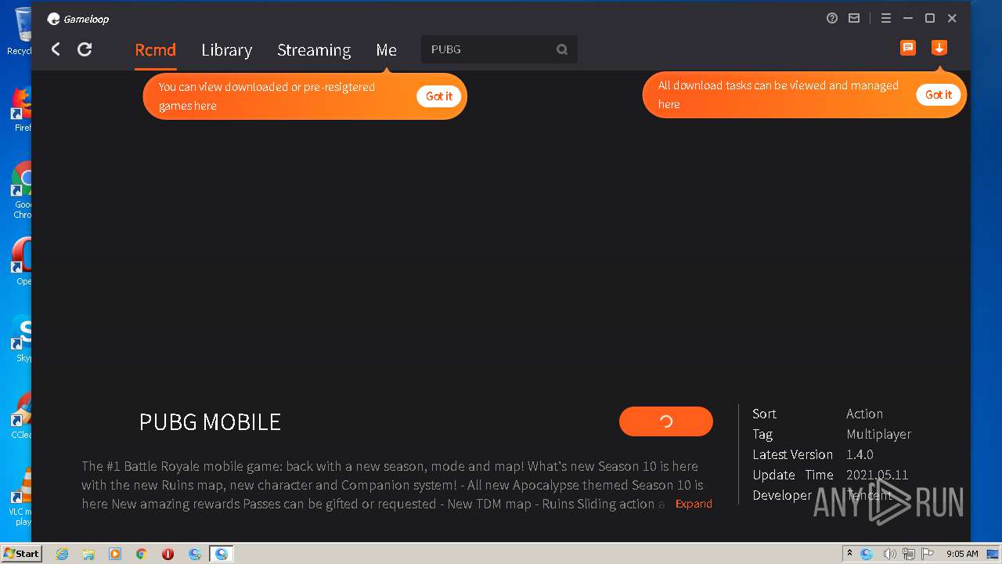
Task: Open the help question-mark icon
Action: 832,18
